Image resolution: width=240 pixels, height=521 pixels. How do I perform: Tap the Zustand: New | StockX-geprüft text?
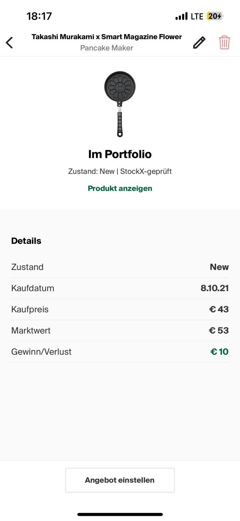(120, 171)
